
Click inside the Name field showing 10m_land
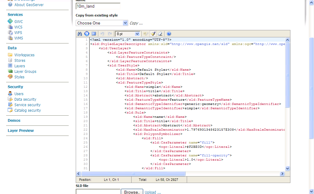coord(98,6)
